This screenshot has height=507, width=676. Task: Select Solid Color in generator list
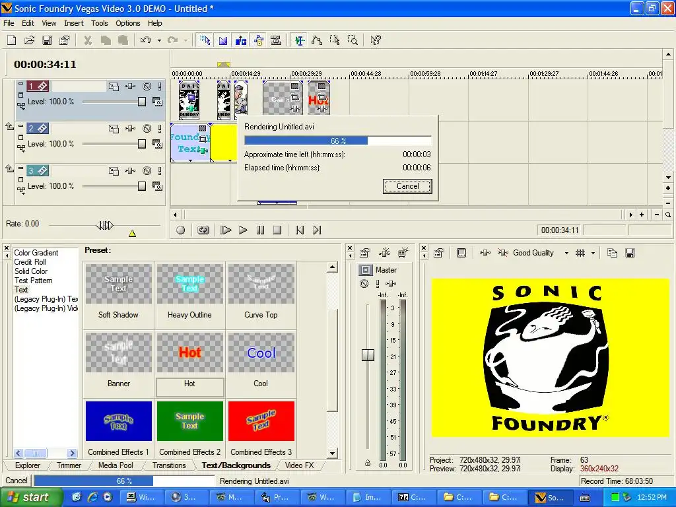point(31,271)
